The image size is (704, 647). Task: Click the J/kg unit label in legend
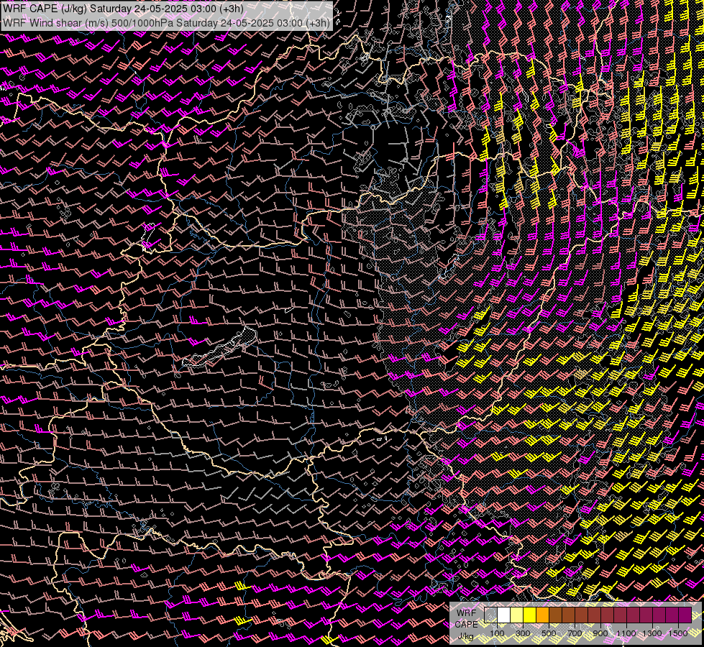click(466, 635)
